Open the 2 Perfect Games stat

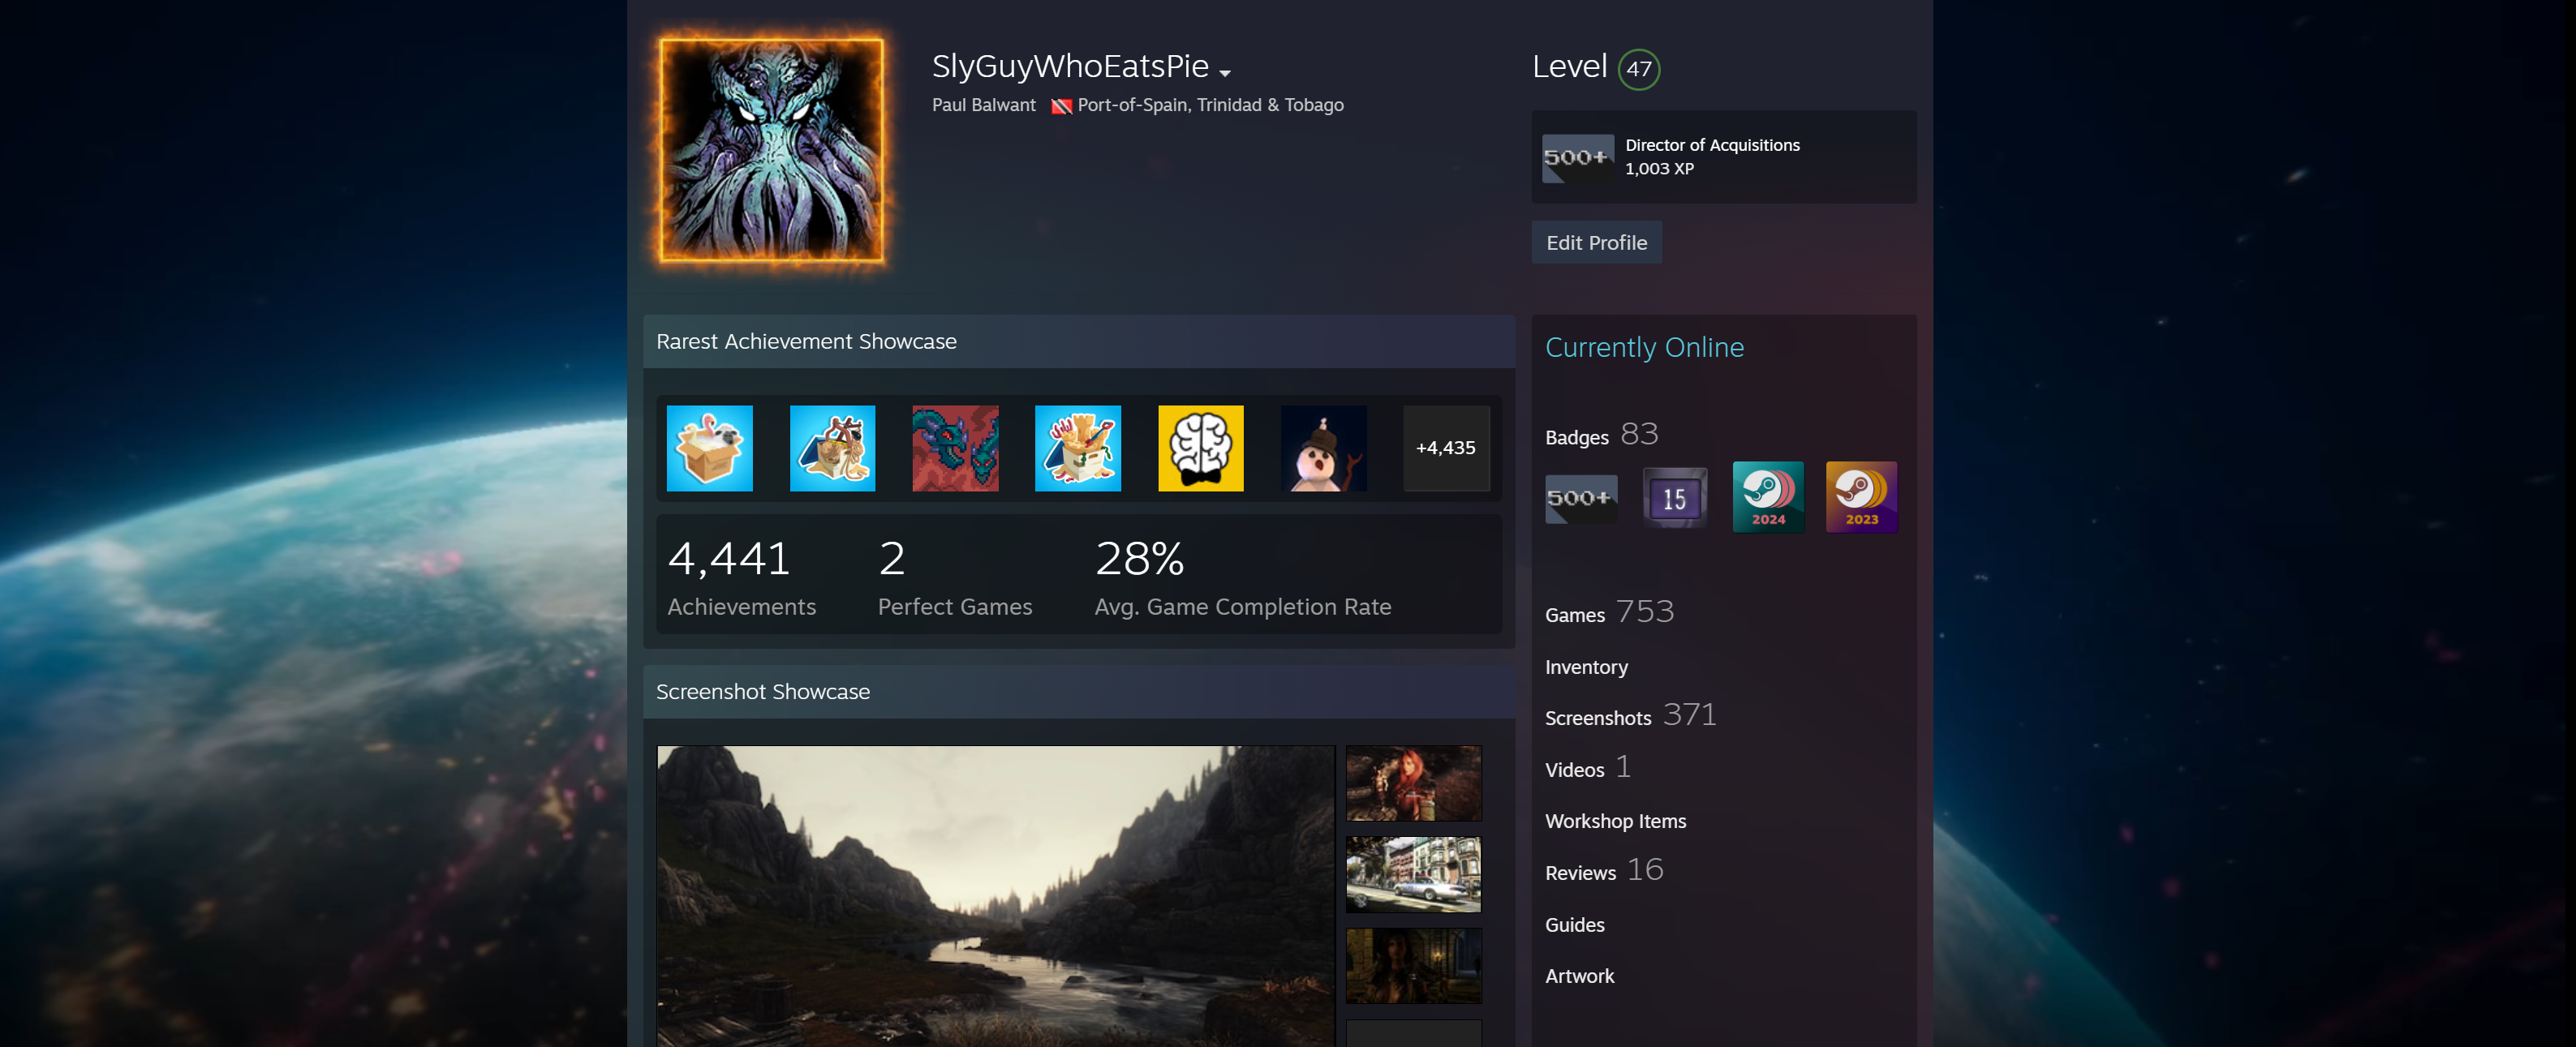tap(954, 577)
